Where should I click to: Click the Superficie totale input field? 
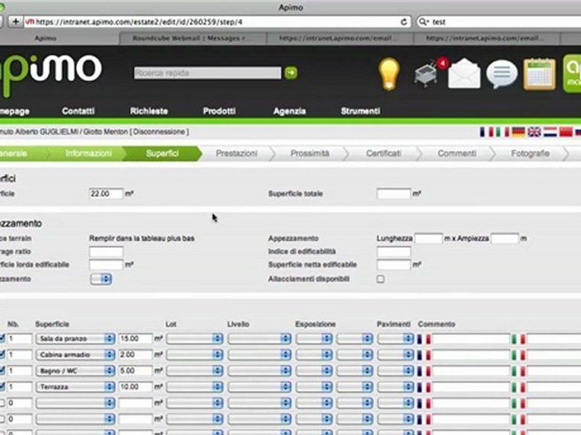coord(393,194)
